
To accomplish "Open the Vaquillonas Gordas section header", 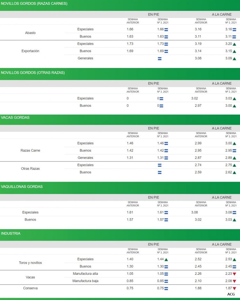I will [22, 186].
